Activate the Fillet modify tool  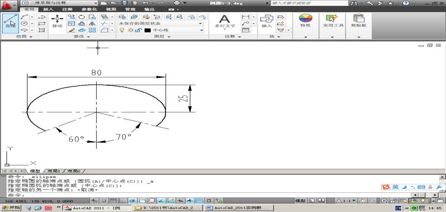coord(105,30)
